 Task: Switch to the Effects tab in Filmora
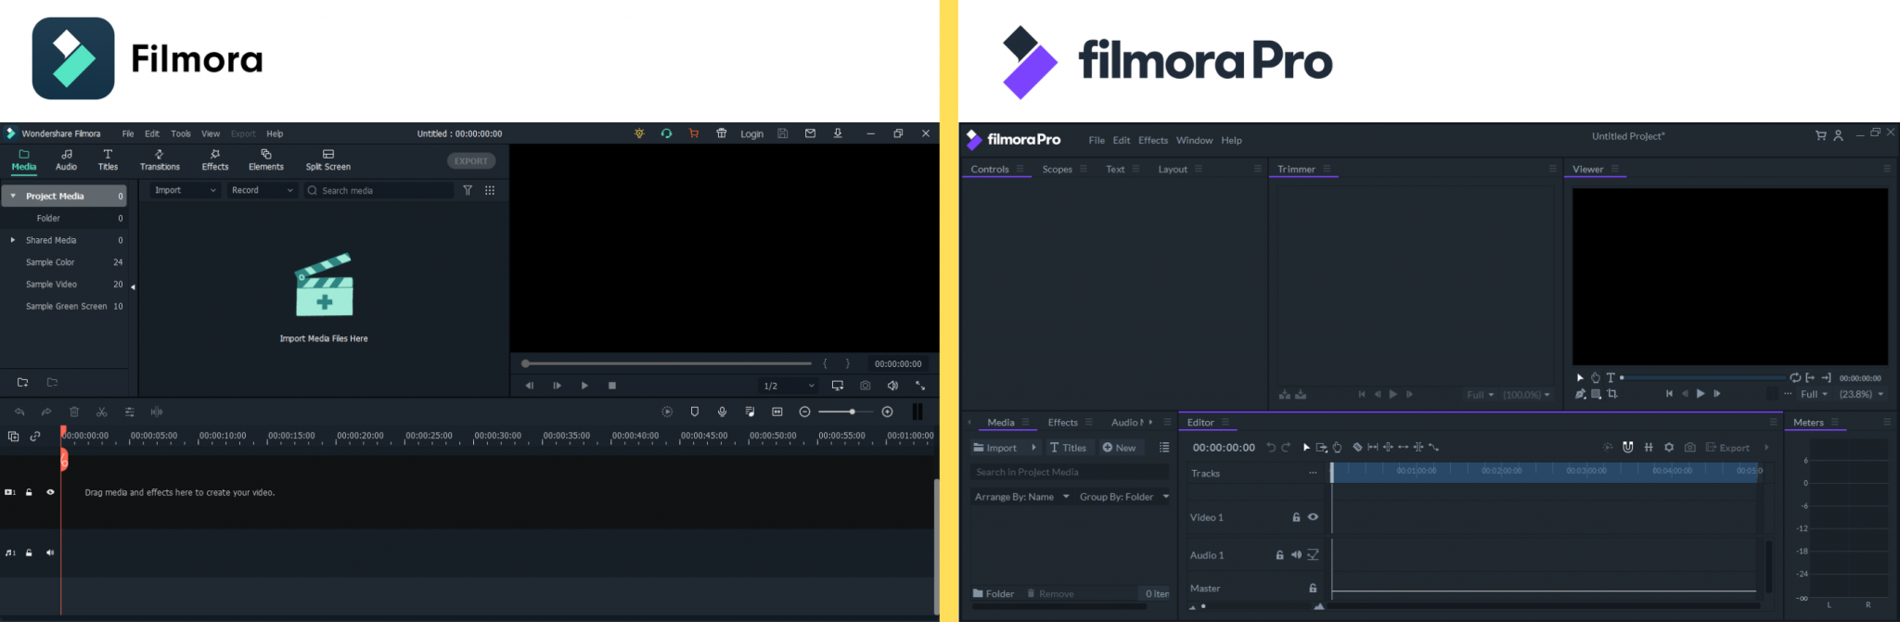point(215,159)
